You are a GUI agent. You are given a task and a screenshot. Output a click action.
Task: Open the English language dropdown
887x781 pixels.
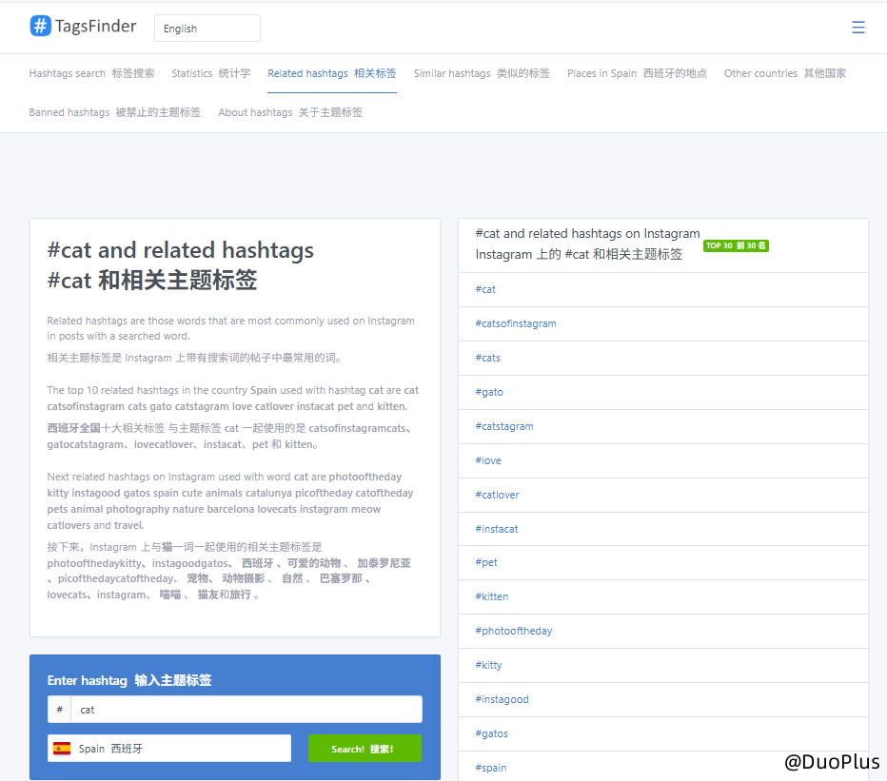(207, 29)
